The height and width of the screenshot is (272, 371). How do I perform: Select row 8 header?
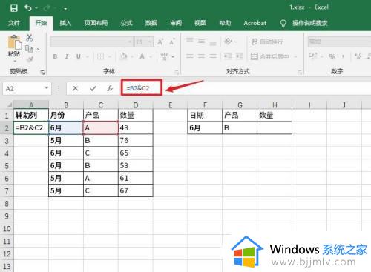click(x=7, y=204)
